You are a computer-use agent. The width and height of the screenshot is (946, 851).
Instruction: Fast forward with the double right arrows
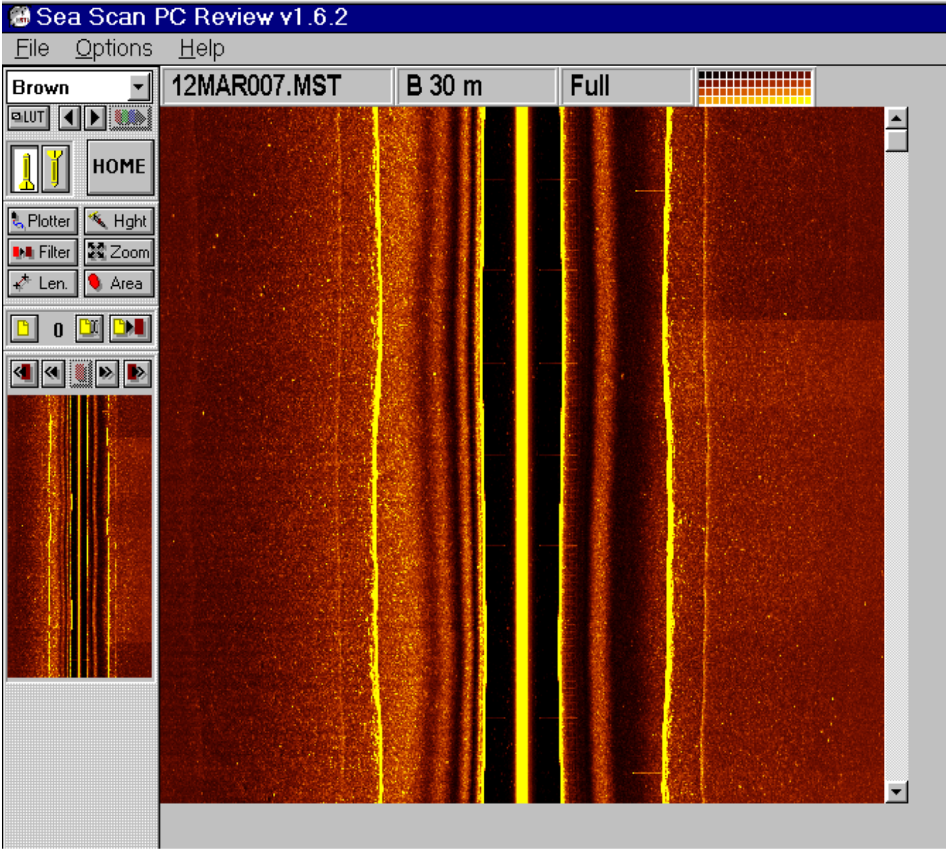pyautogui.click(x=107, y=373)
